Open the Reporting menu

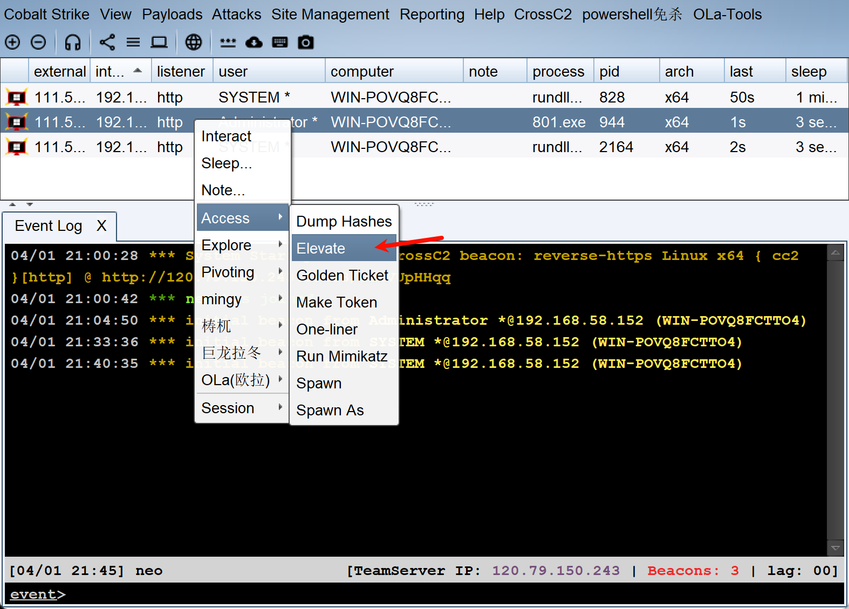coord(432,15)
